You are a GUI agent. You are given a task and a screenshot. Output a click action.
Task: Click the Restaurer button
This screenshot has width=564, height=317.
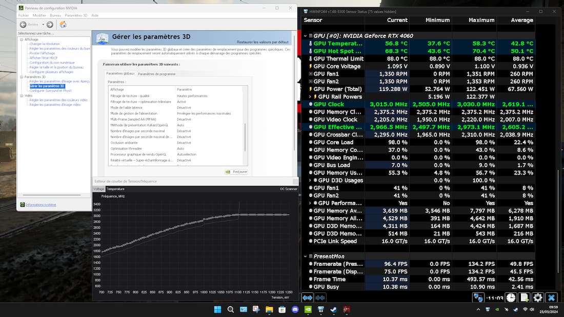click(236, 172)
